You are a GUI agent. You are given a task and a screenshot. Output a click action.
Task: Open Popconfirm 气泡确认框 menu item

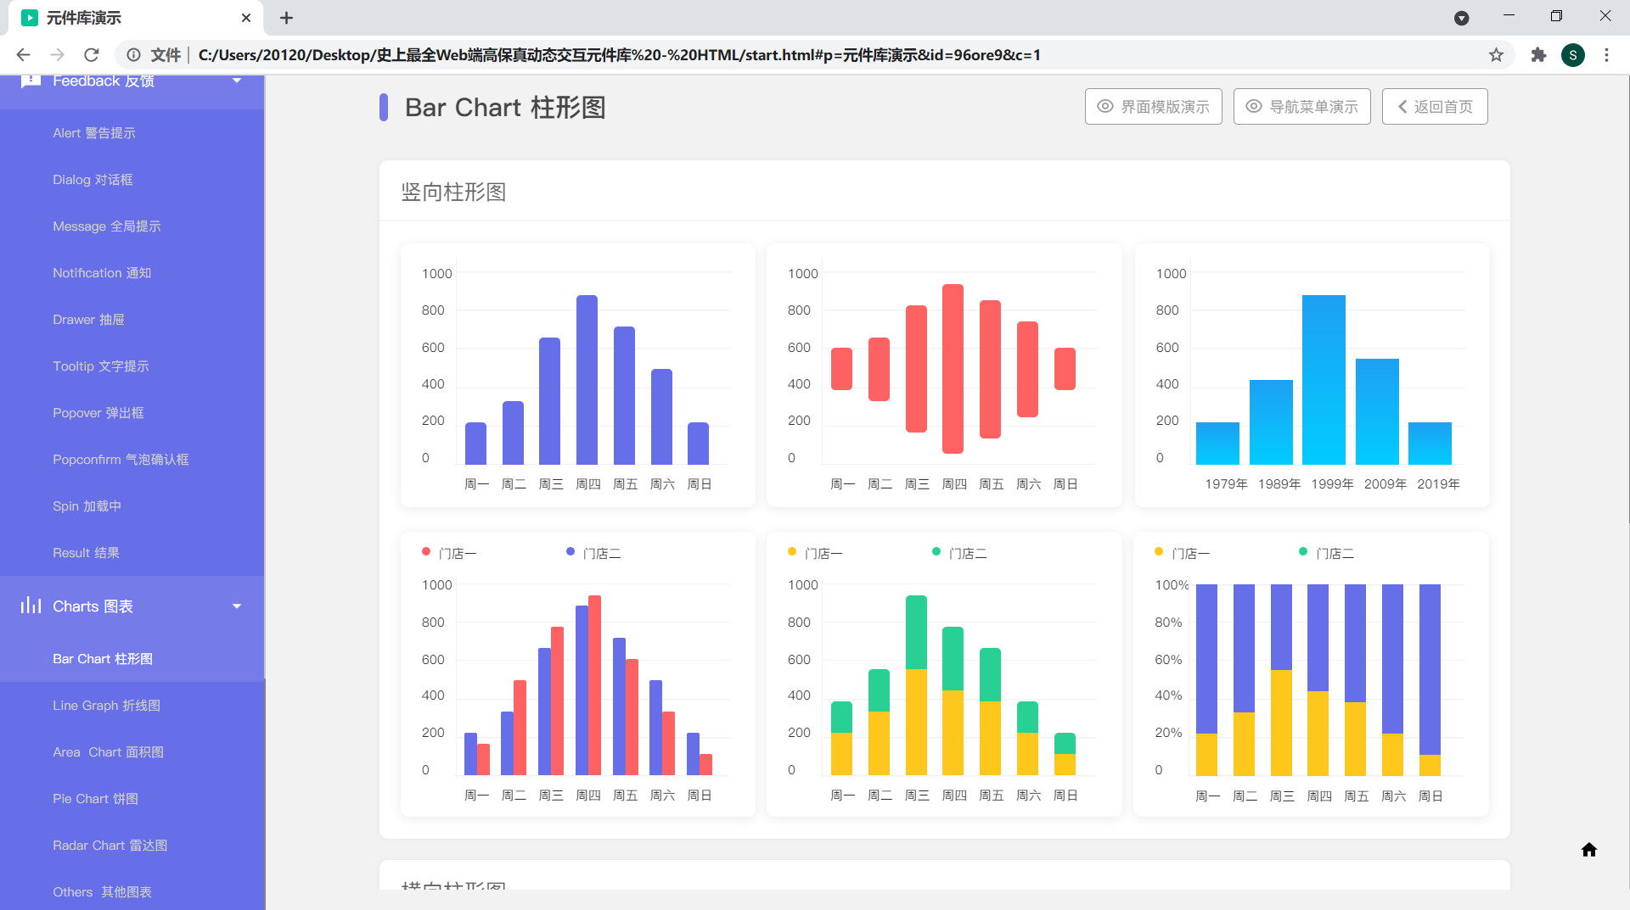tap(121, 460)
